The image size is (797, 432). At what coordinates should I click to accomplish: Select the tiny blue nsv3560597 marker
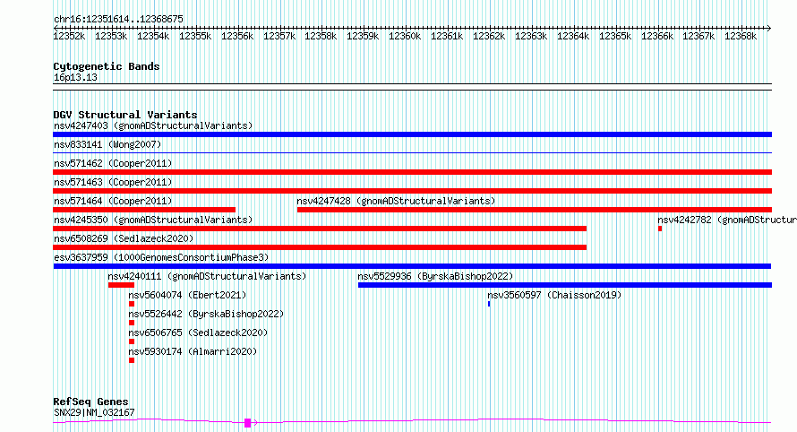(489, 304)
